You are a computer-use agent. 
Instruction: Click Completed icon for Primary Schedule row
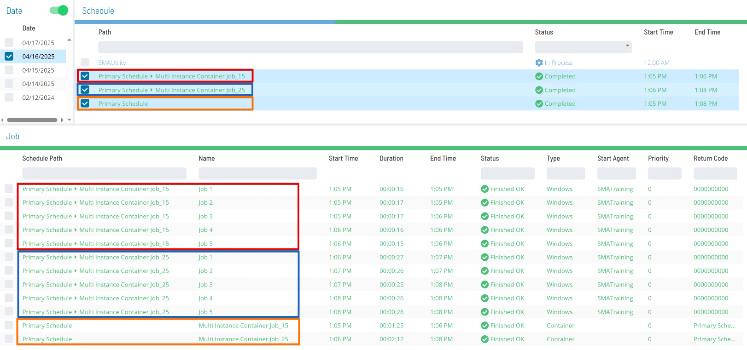coord(539,103)
